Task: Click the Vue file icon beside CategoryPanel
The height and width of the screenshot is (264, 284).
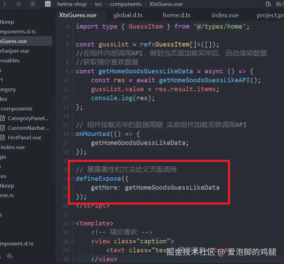Action: click(x=2, y=118)
